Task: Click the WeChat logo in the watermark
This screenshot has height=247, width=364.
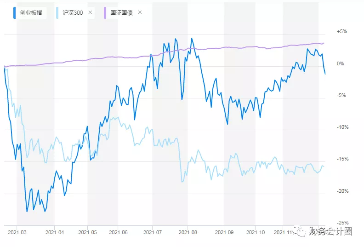Action: click(300, 232)
